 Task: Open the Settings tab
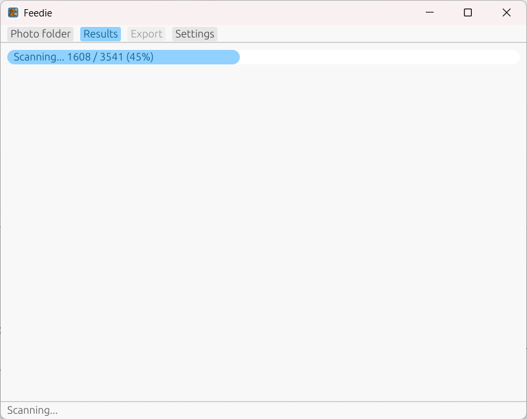[x=195, y=34]
